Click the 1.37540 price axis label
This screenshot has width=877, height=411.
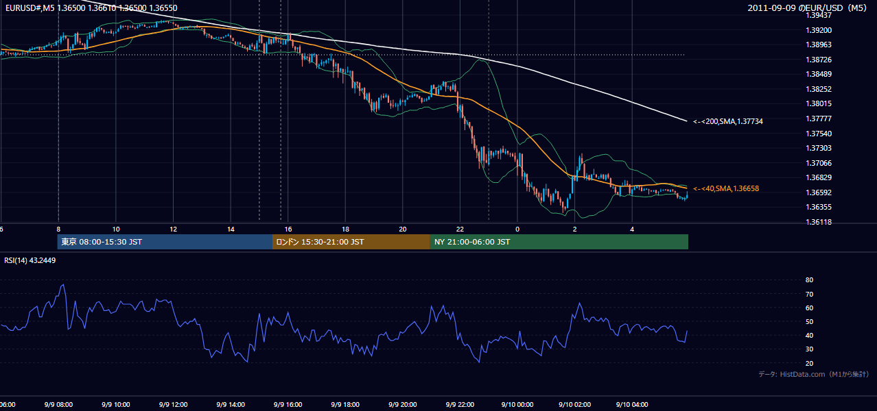819,134
